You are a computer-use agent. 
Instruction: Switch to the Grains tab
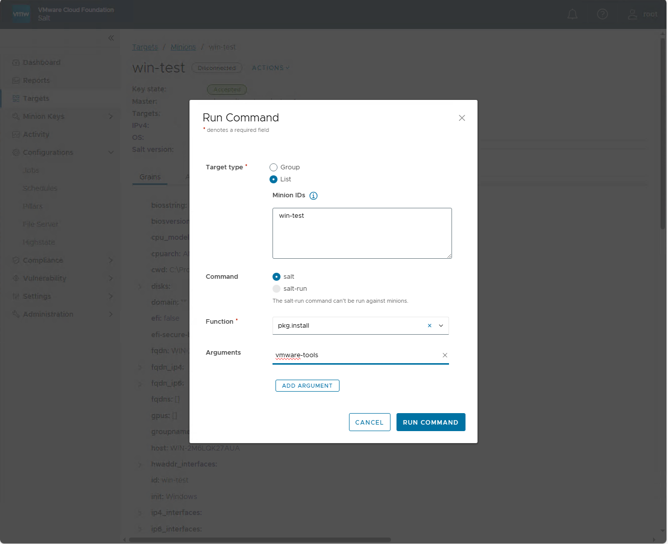149,177
